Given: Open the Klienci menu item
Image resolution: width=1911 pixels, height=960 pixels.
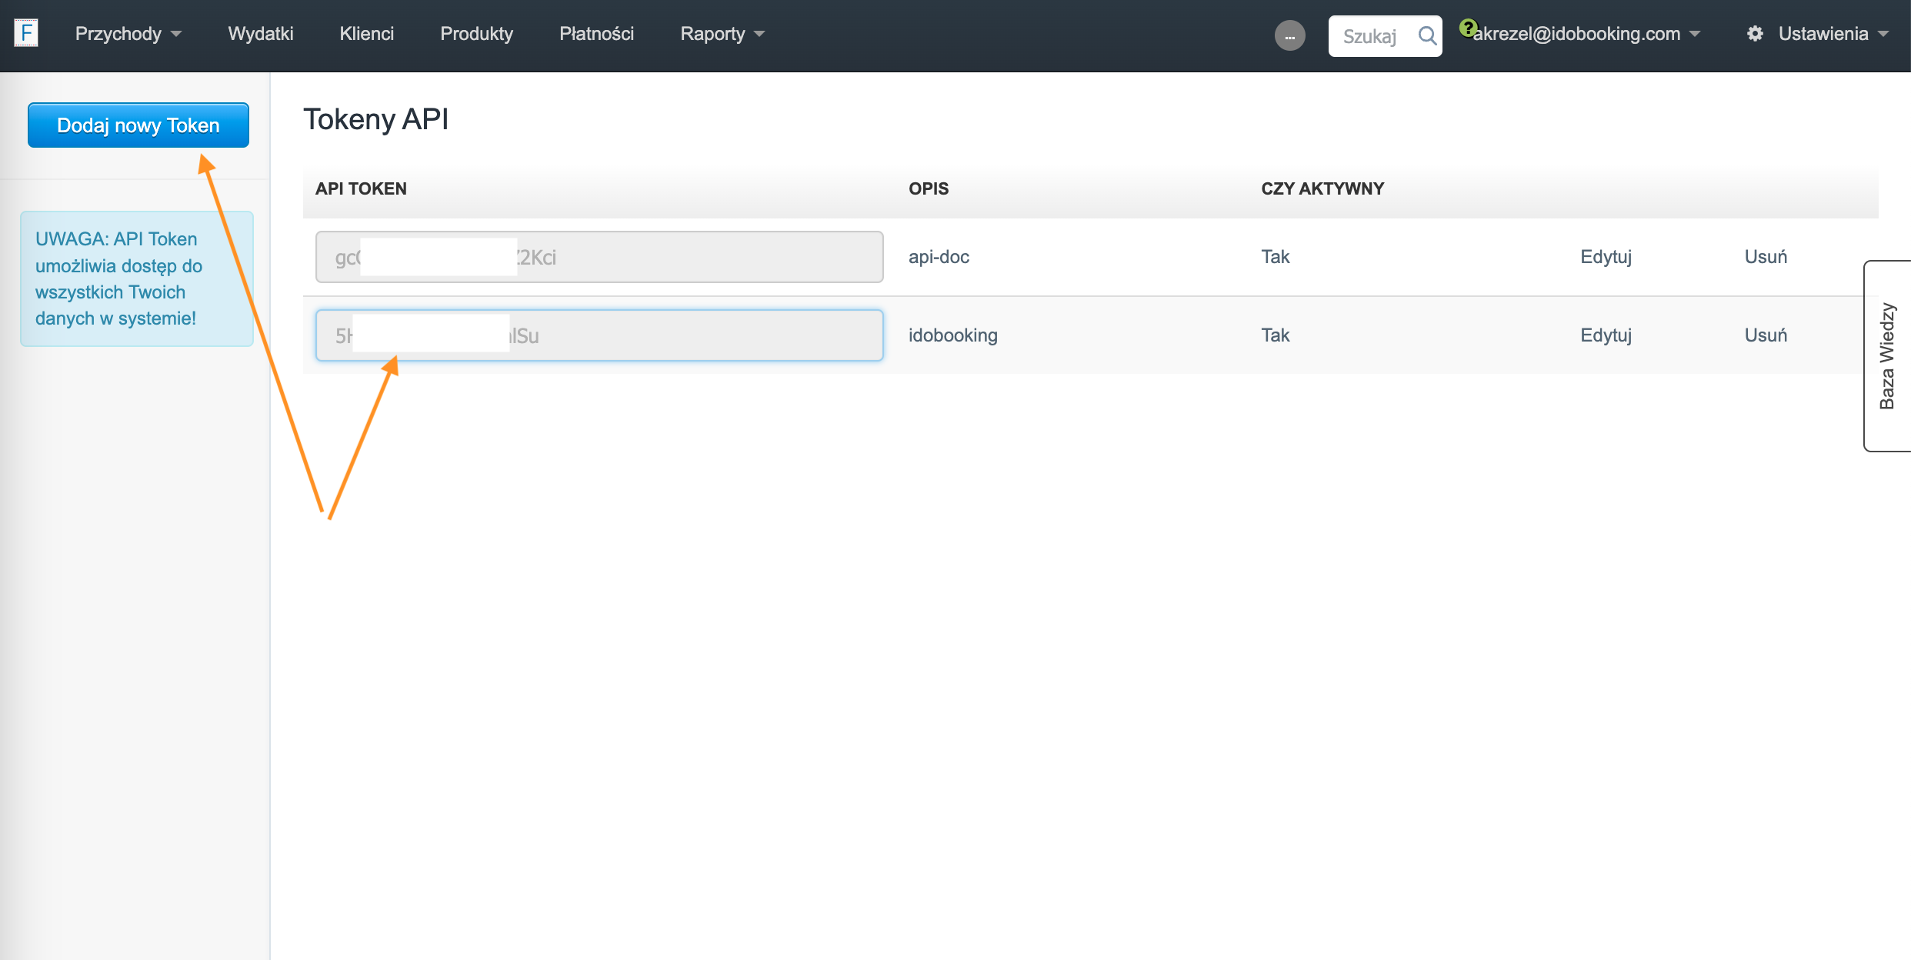Looking at the screenshot, I should coord(366,34).
